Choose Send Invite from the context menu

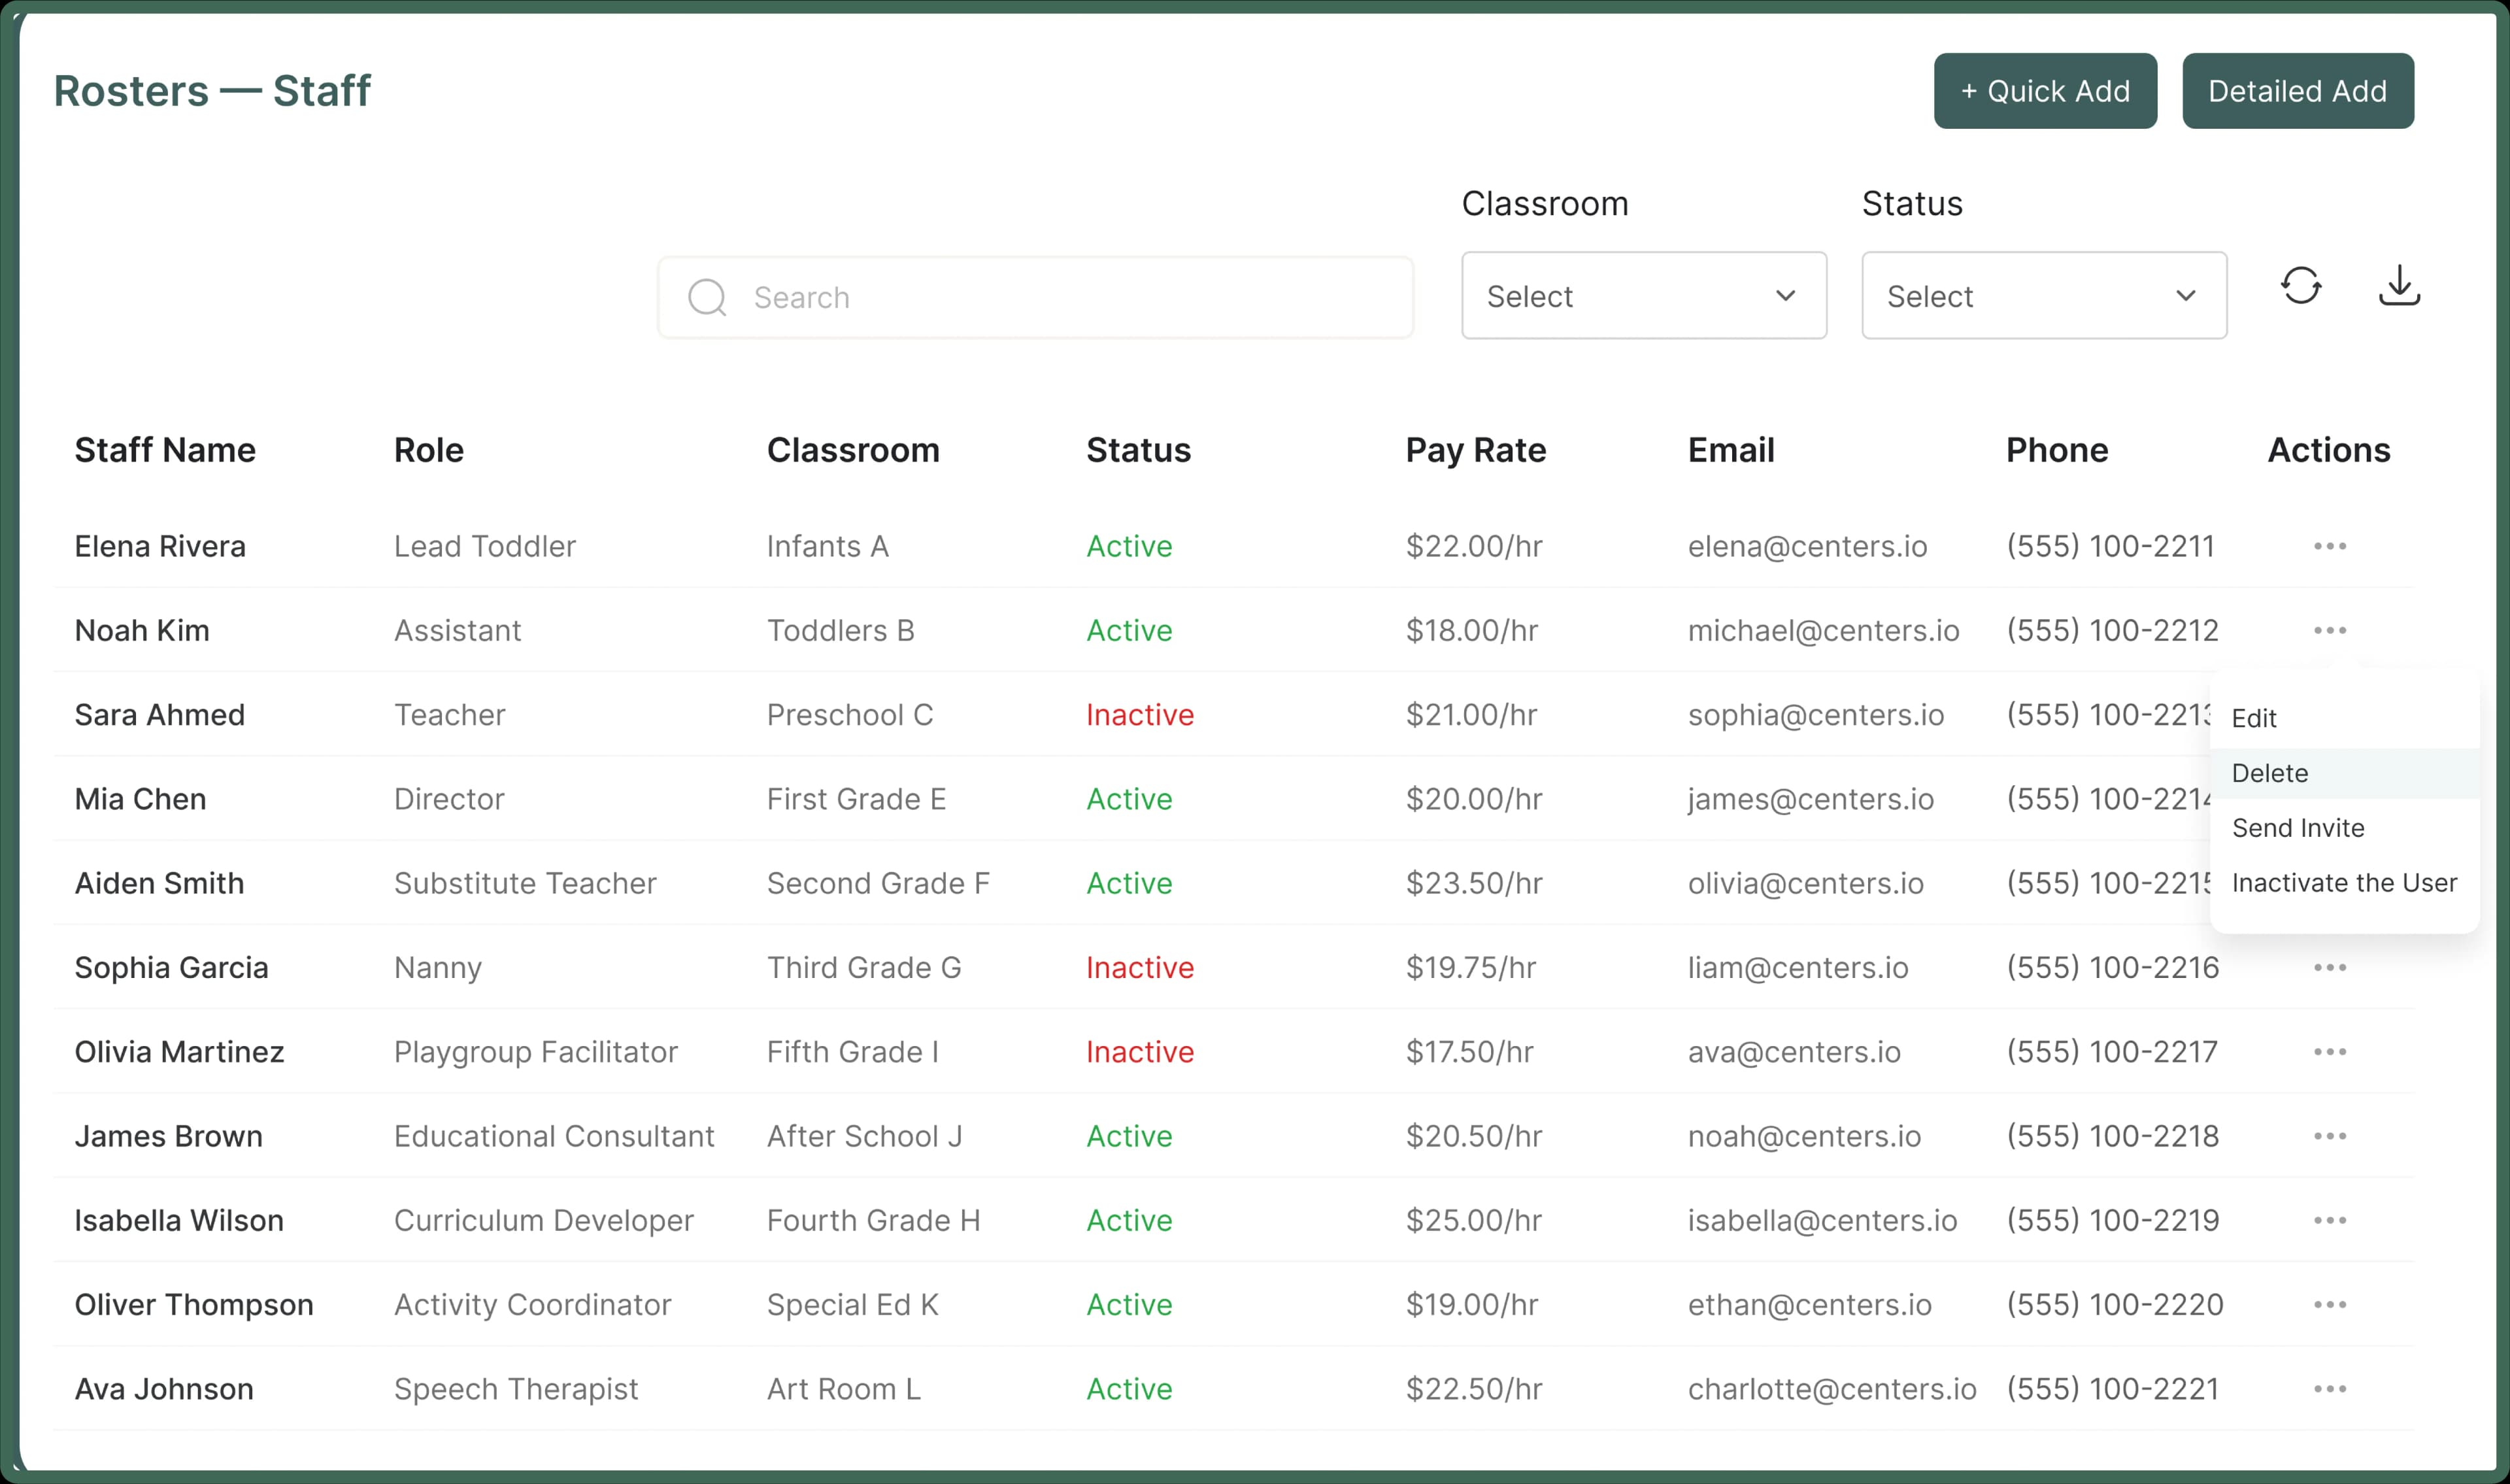(2298, 827)
